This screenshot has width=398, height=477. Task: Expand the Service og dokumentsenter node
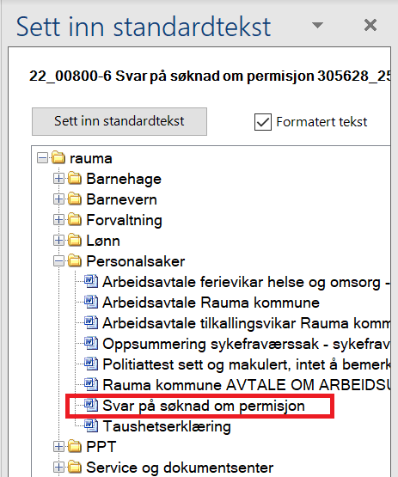pyautogui.click(x=58, y=467)
